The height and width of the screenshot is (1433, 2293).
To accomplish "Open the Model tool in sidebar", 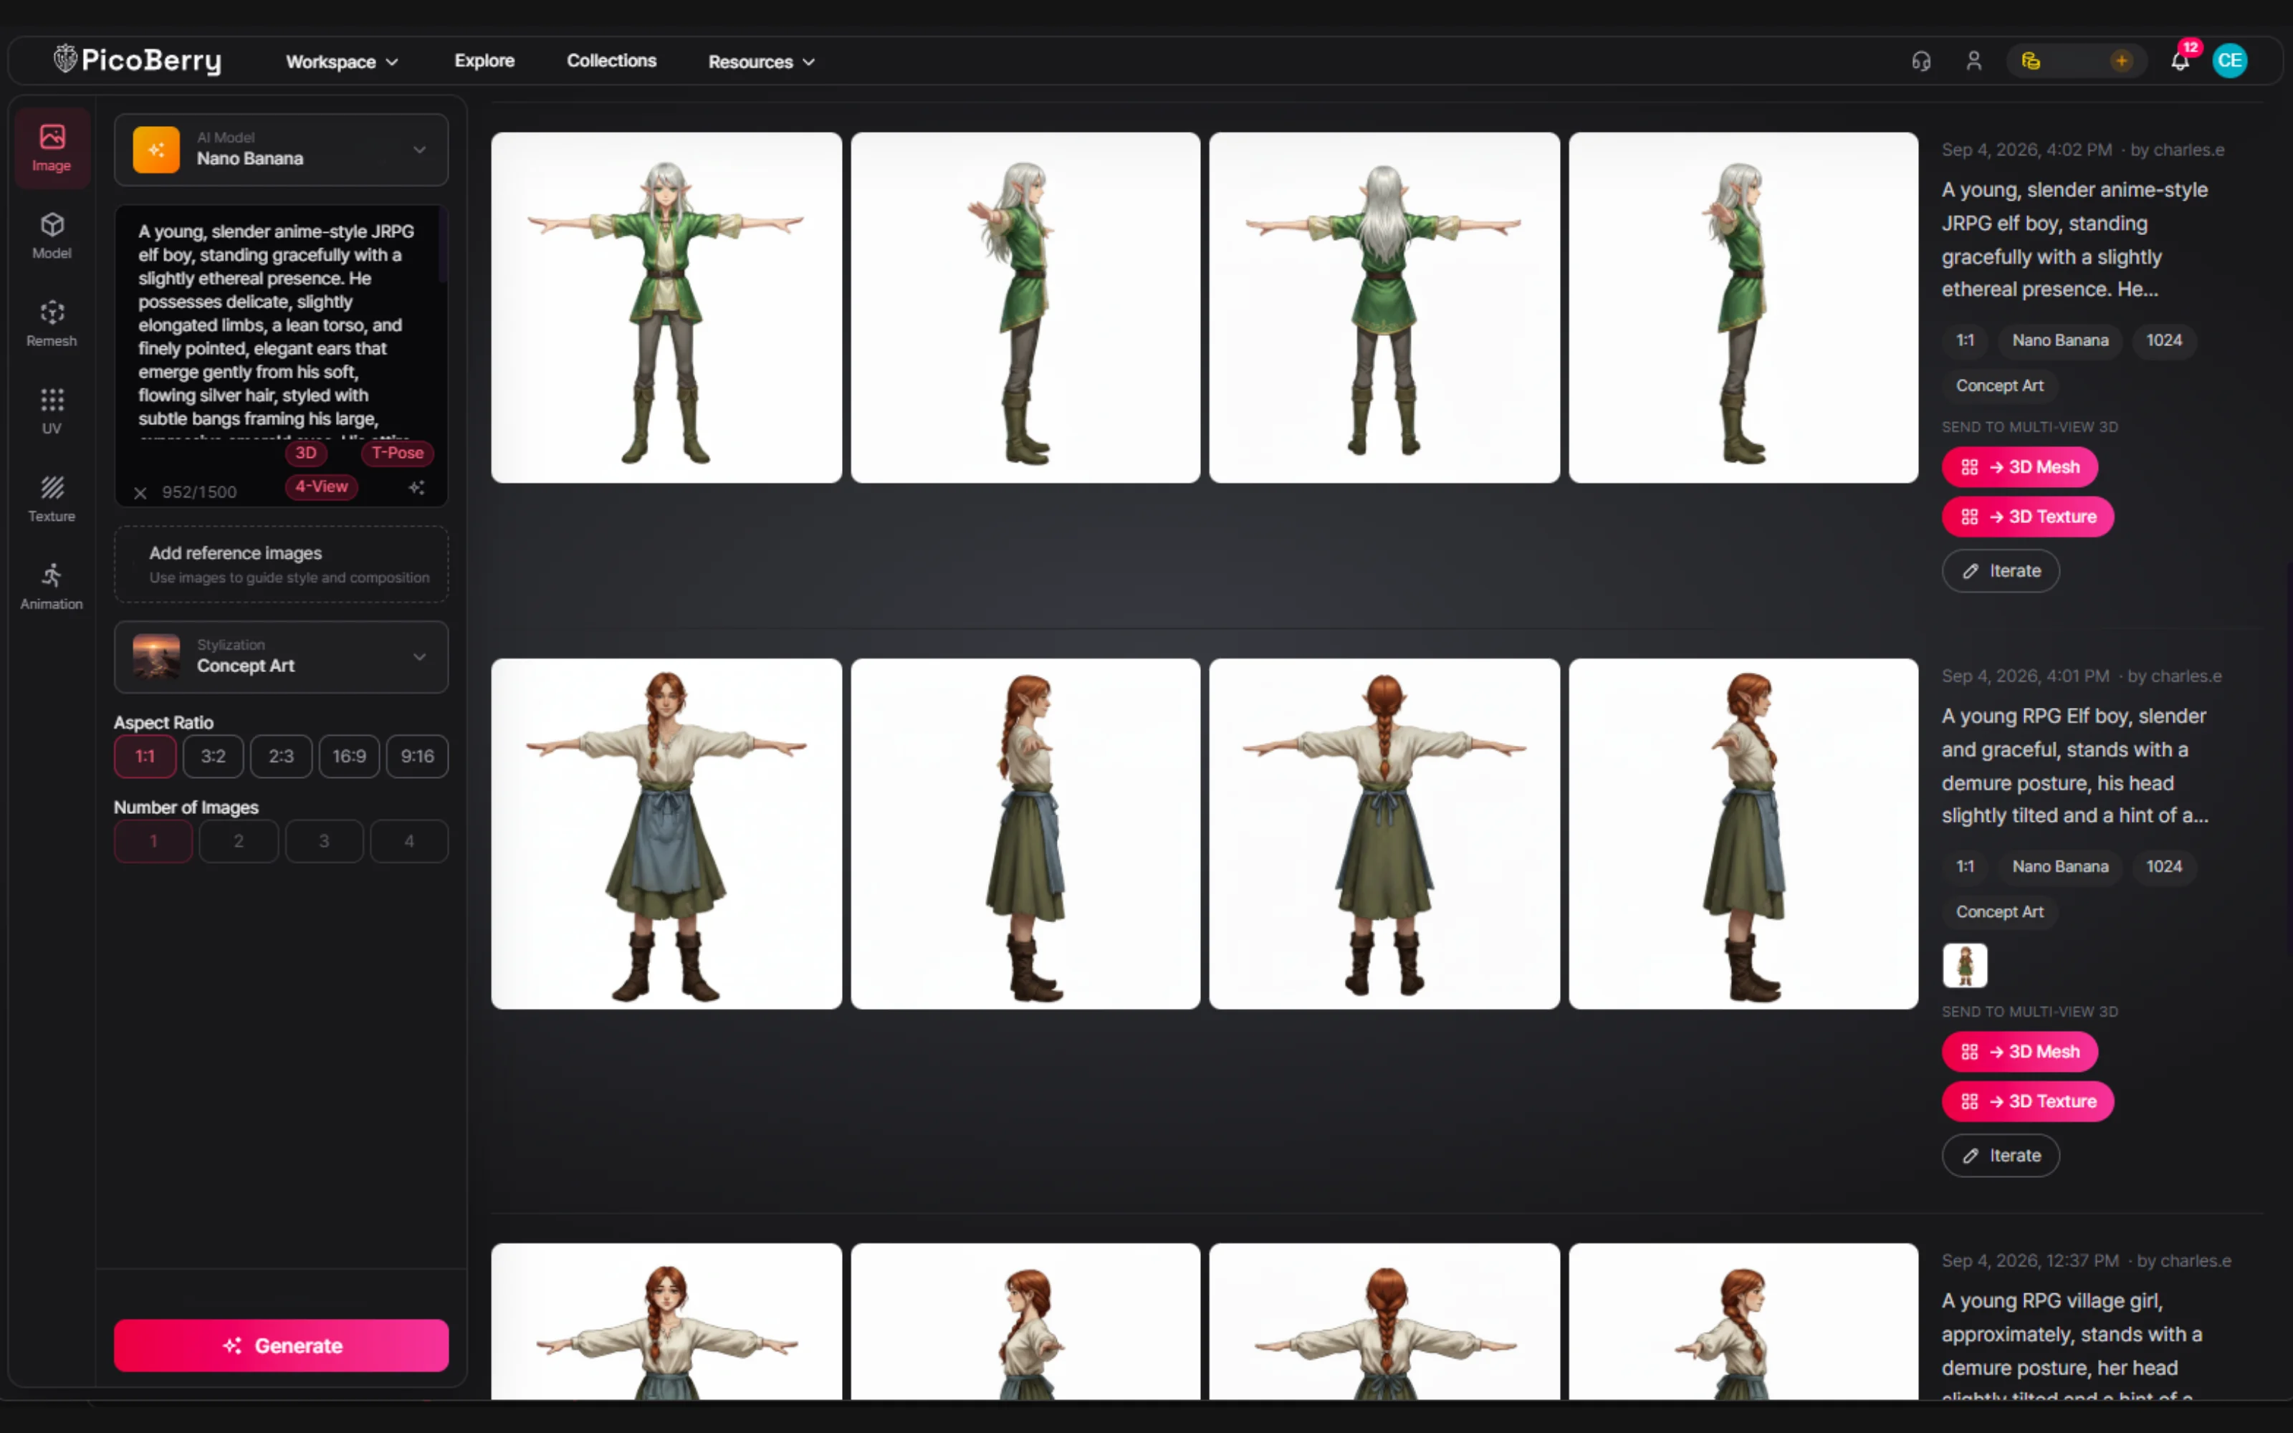I will pyautogui.click(x=52, y=236).
